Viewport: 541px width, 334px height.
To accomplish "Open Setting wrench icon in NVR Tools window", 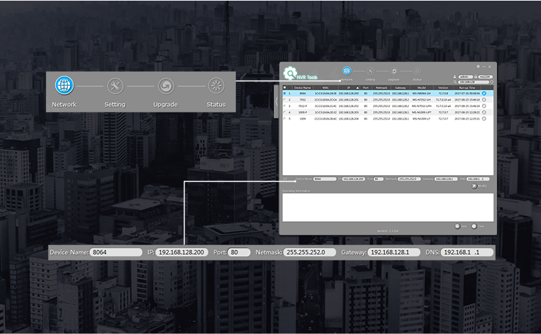I will click(x=371, y=70).
